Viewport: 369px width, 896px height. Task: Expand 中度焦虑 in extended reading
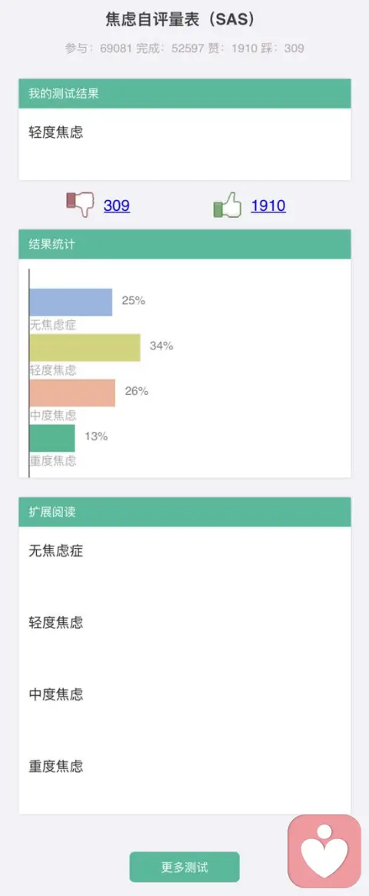point(56,694)
